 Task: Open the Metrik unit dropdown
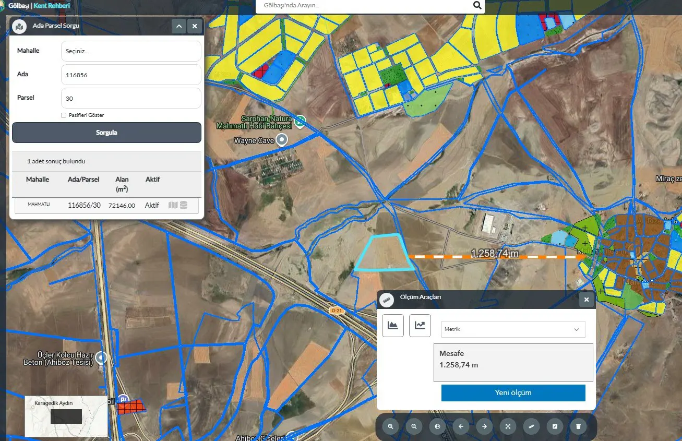coord(513,329)
